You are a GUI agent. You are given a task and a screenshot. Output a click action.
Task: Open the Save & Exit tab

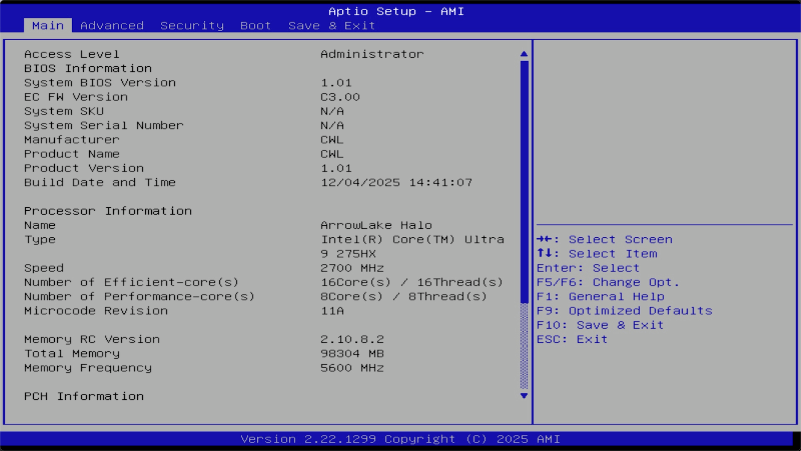(x=331, y=25)
